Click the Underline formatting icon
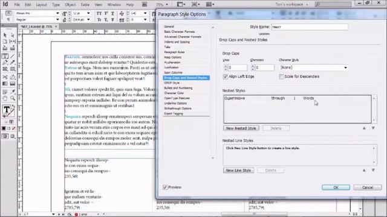Screen dimensions: 387x217 pyautogui.click(x=112, y=13)
